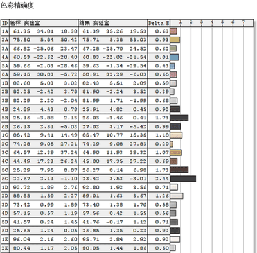Select result value 80.05 in row 2E
257x253 pixels.
click(91, 248)
